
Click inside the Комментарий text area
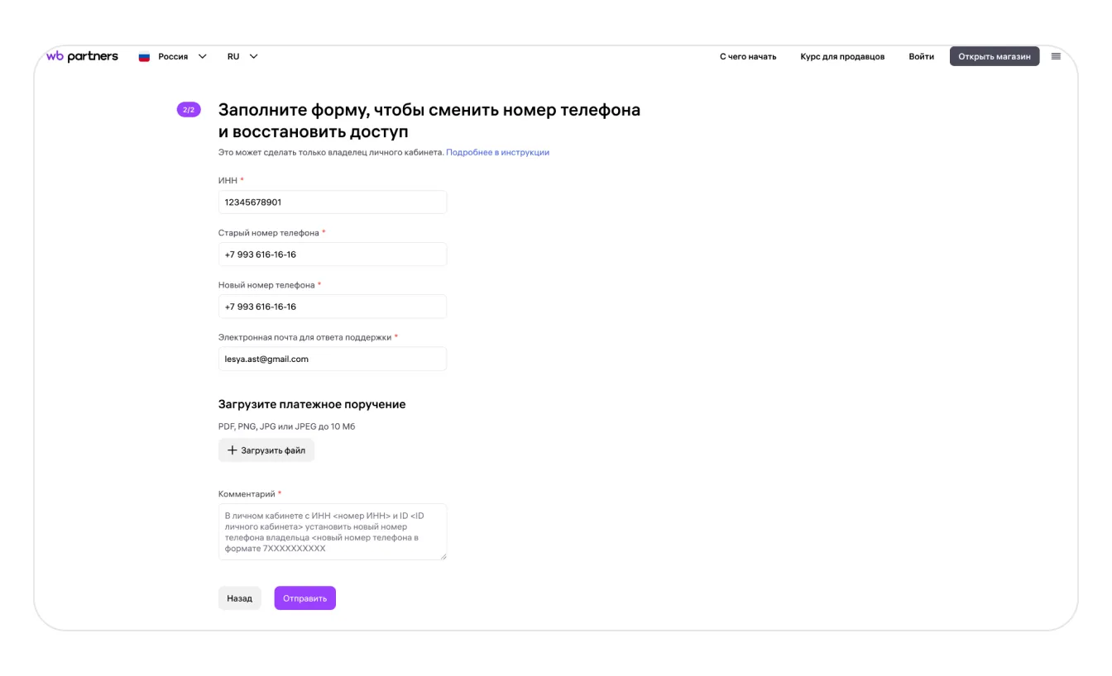[332, 531]
